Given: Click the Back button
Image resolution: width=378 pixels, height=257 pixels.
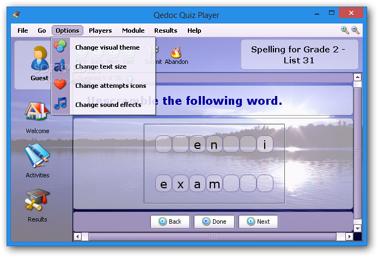Looking at the screenshot, I should (x=170, y=222).
